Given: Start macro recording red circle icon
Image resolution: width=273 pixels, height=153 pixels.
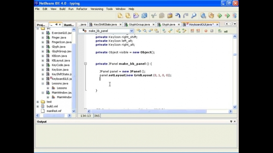Looking at the screenshot, I should pyautogui.click(x=206, y=31).
